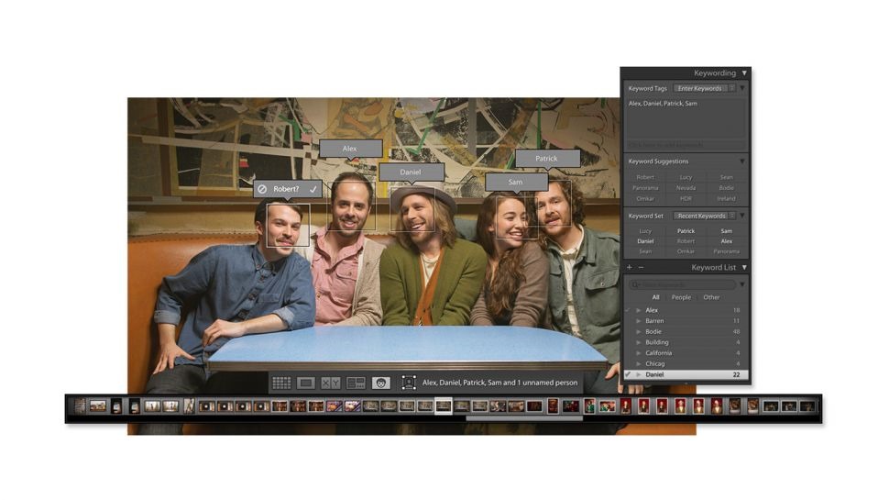The image size is (889, 500).
Task: Open People face view
Action: tap(380, 383)
